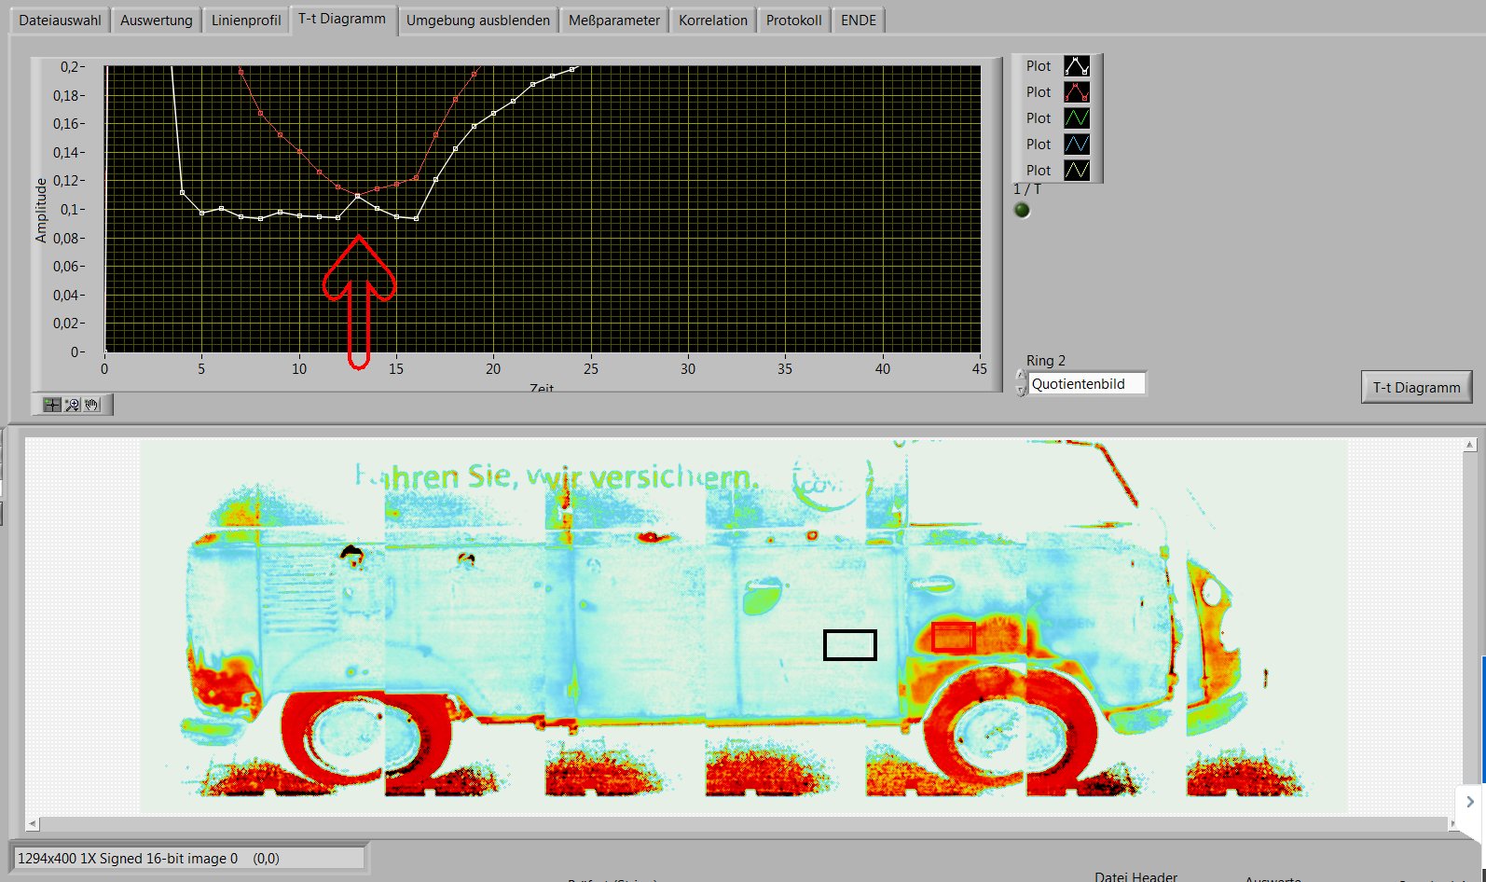The width and height of the screenshot is (1486, 882).
Task: Select the crosshair cursor tool in graph palette
Action: tap(52, 405)
